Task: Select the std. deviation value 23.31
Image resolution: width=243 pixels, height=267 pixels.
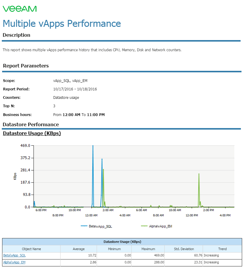Action: point(198,262)
